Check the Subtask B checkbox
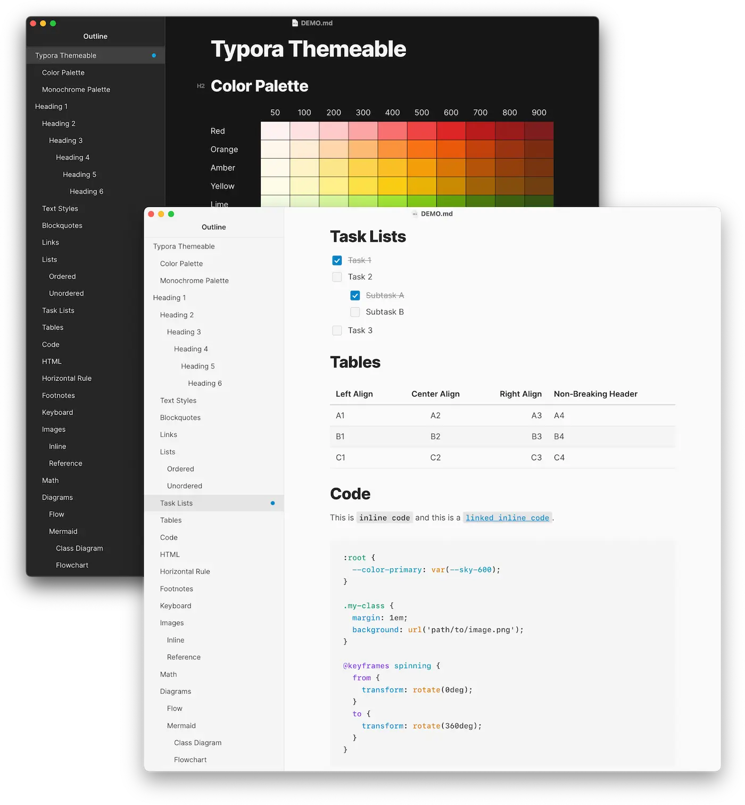 pos(355,312)
